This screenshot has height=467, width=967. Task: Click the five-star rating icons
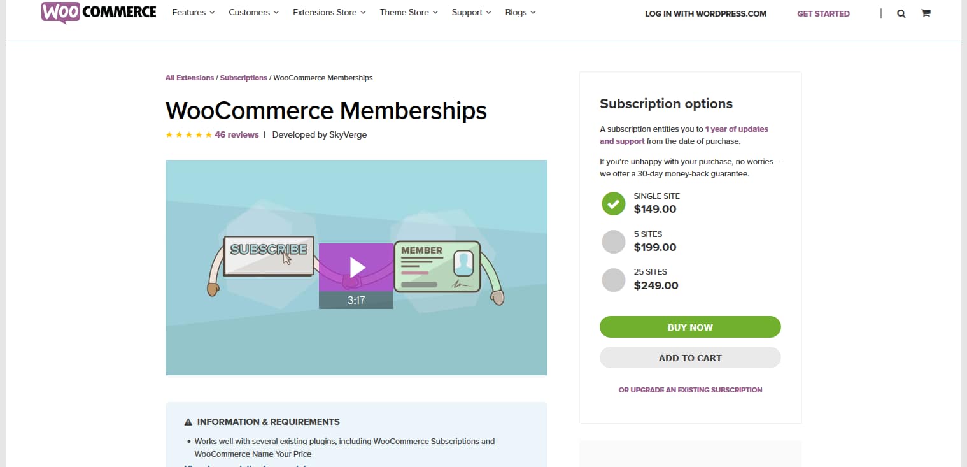[x=188, y=135]
